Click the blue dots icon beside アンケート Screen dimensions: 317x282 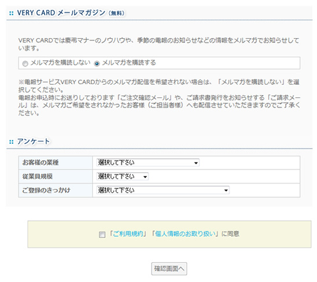[12, 142]
